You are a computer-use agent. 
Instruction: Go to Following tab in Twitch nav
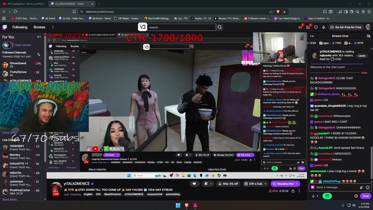click(20, 27)
